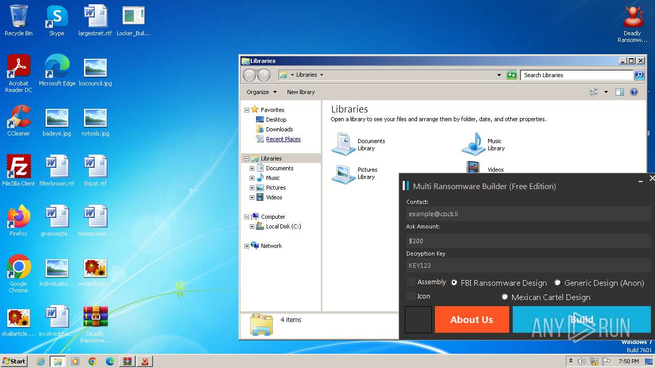Open Internet Explorer from the taskbar
The width and height of the screenshot is (655, 368).
coord(41,361)
